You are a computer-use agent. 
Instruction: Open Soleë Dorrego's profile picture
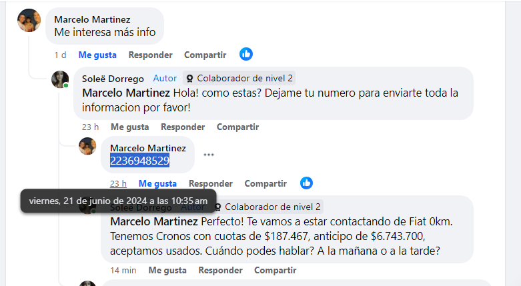point(60,79)
